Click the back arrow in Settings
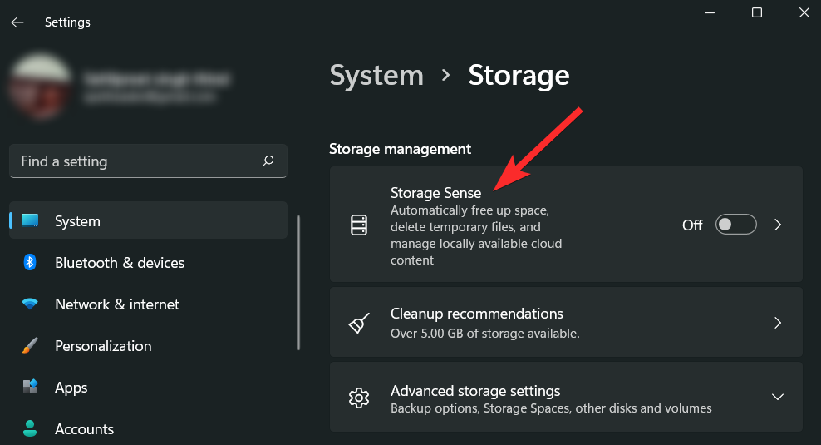The height and width of the screenshot is (445, 821). coord(17,22)
